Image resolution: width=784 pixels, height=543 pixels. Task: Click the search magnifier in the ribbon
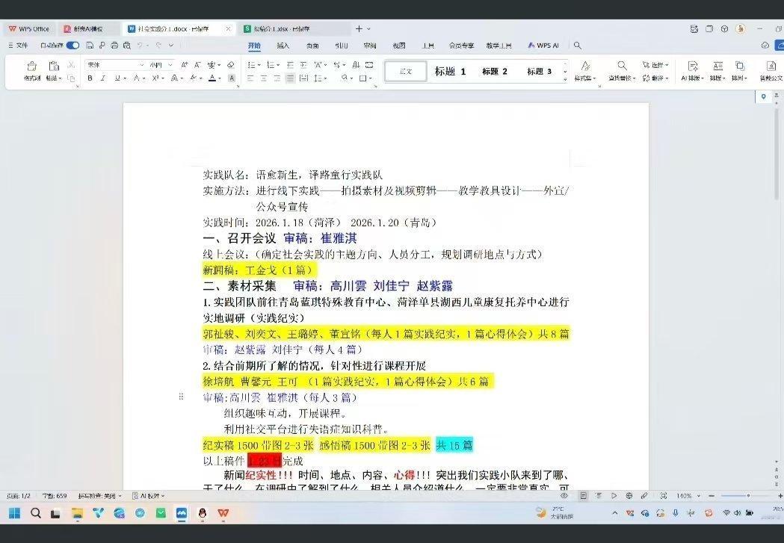tap(578, 45)
